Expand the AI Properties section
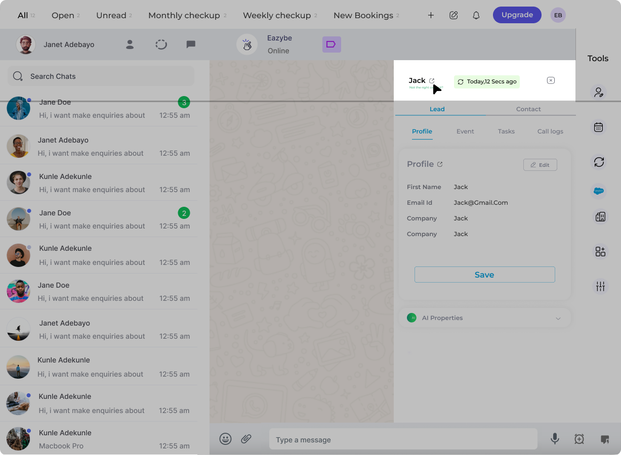The height and width of the screenshot is (455, 621). coord(558,318)
